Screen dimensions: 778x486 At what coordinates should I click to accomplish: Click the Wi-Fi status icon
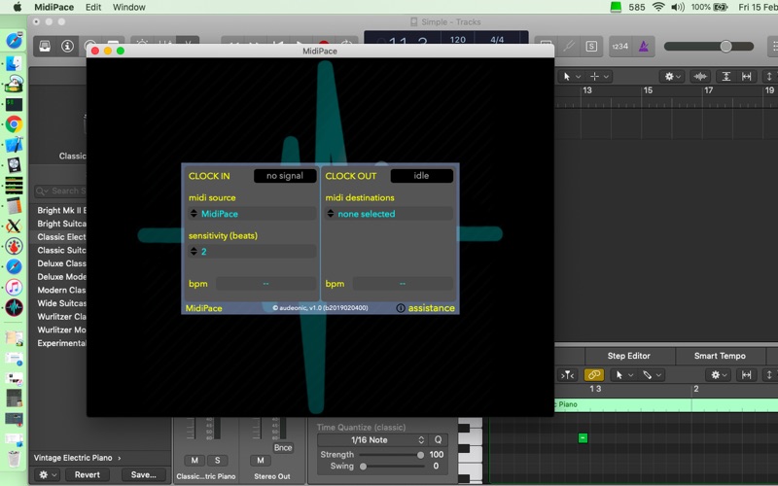[658, 7]
